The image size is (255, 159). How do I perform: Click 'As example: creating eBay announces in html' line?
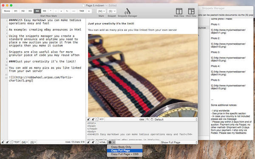(x=45, y=30)
